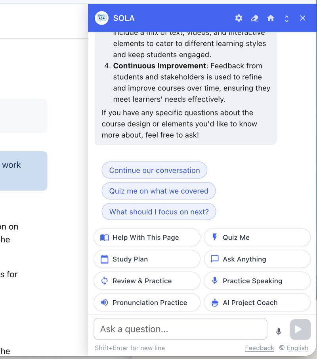This screenshot has height=359, width=317.
Task: Close the SOLA chat panel
Action: (x=303, y=18)
